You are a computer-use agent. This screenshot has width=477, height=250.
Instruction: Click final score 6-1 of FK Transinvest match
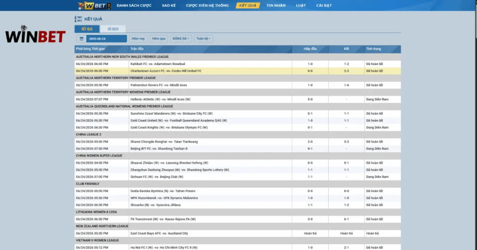click(346, 219)
